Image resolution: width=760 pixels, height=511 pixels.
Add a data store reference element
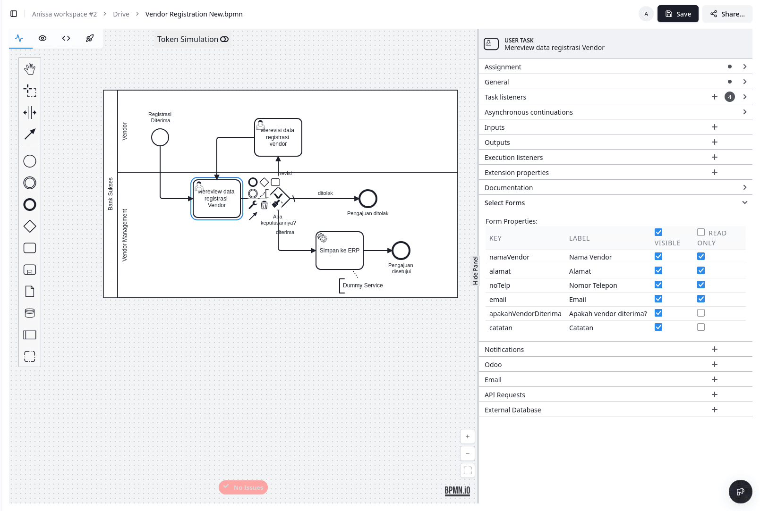(30, 313)
